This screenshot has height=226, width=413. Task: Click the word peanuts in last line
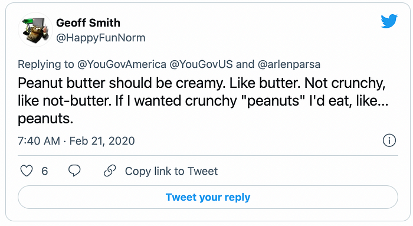(x=45, y=119)
